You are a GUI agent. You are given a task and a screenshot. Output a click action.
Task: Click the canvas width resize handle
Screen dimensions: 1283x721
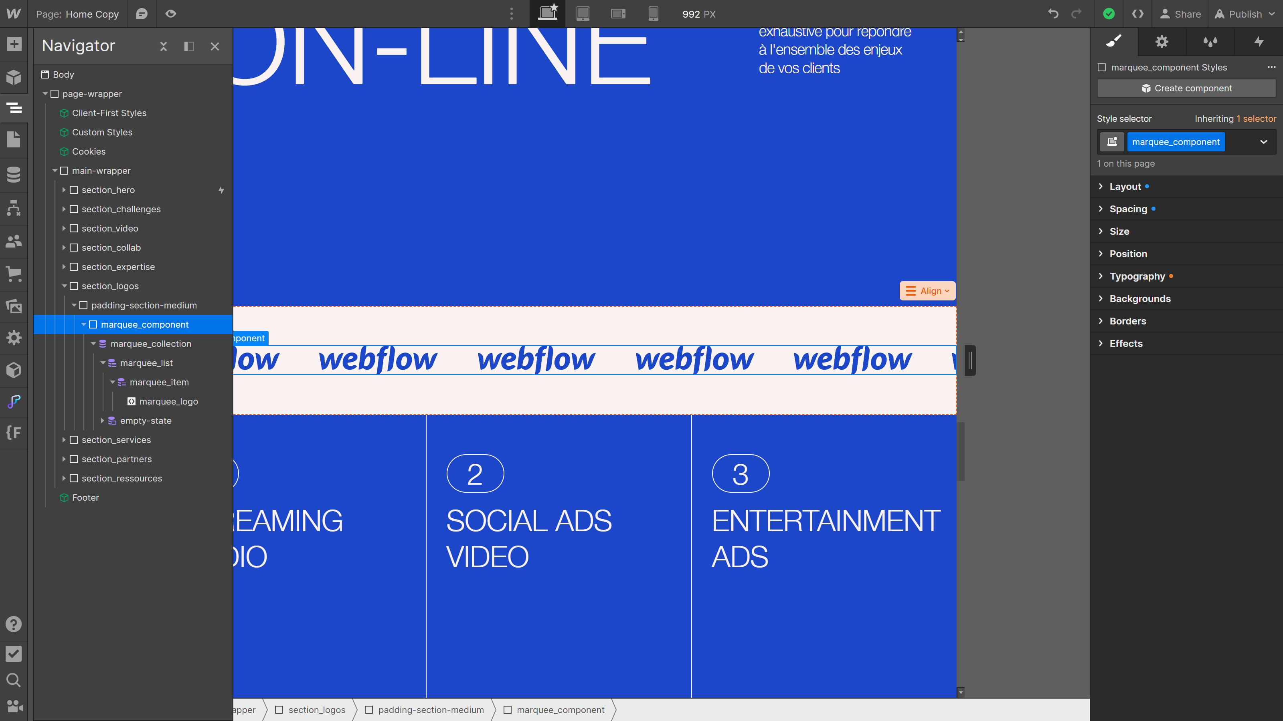[970, 360]
